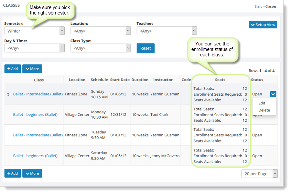Click the Reset filters button
Image resolution: width=291 pixels, height=194 pixels.
145,48
